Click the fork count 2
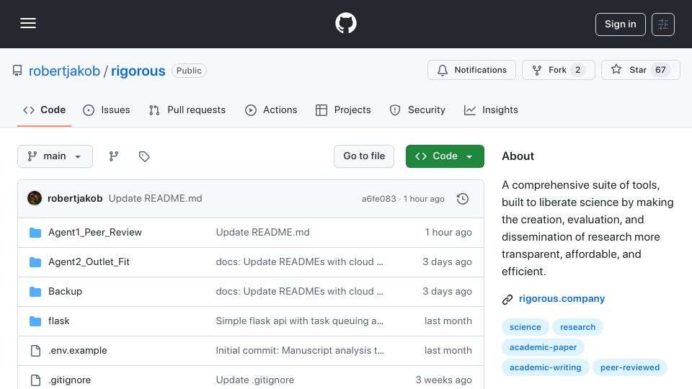Viewport: 692px width, 389px height. 577,70
